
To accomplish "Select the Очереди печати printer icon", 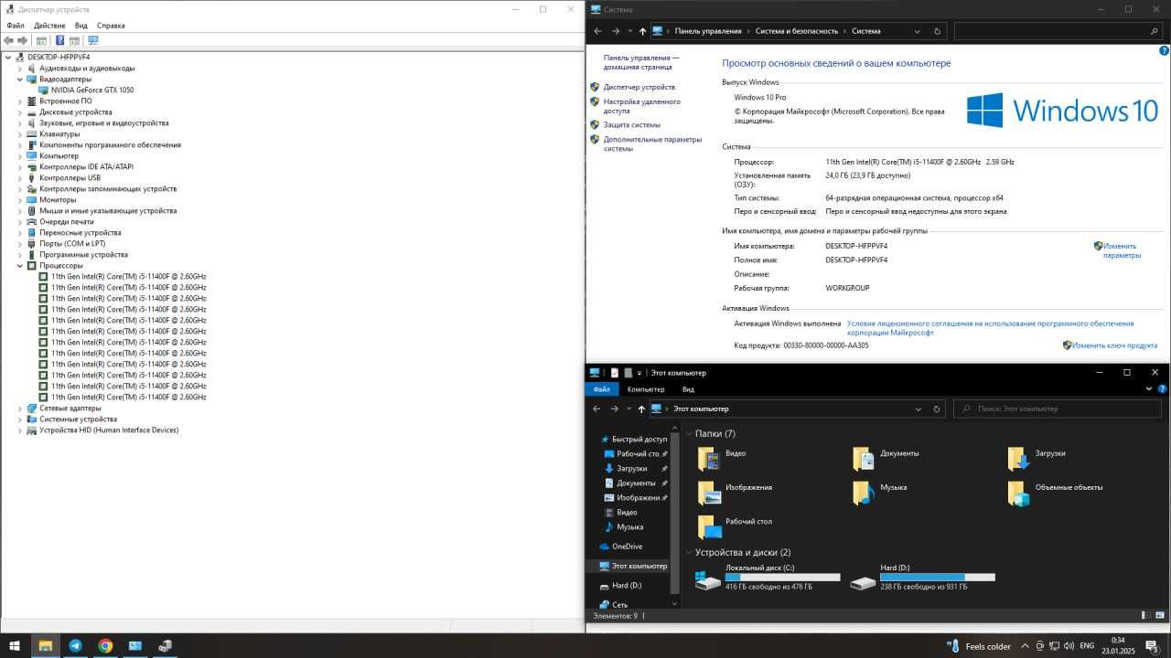I will click(x=32, y=221).
